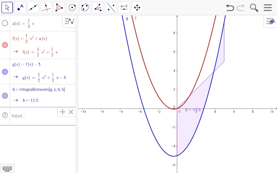Open the Algebra view style bar
The width and height of the screenshot is (277, 173).
coord(69,21)
